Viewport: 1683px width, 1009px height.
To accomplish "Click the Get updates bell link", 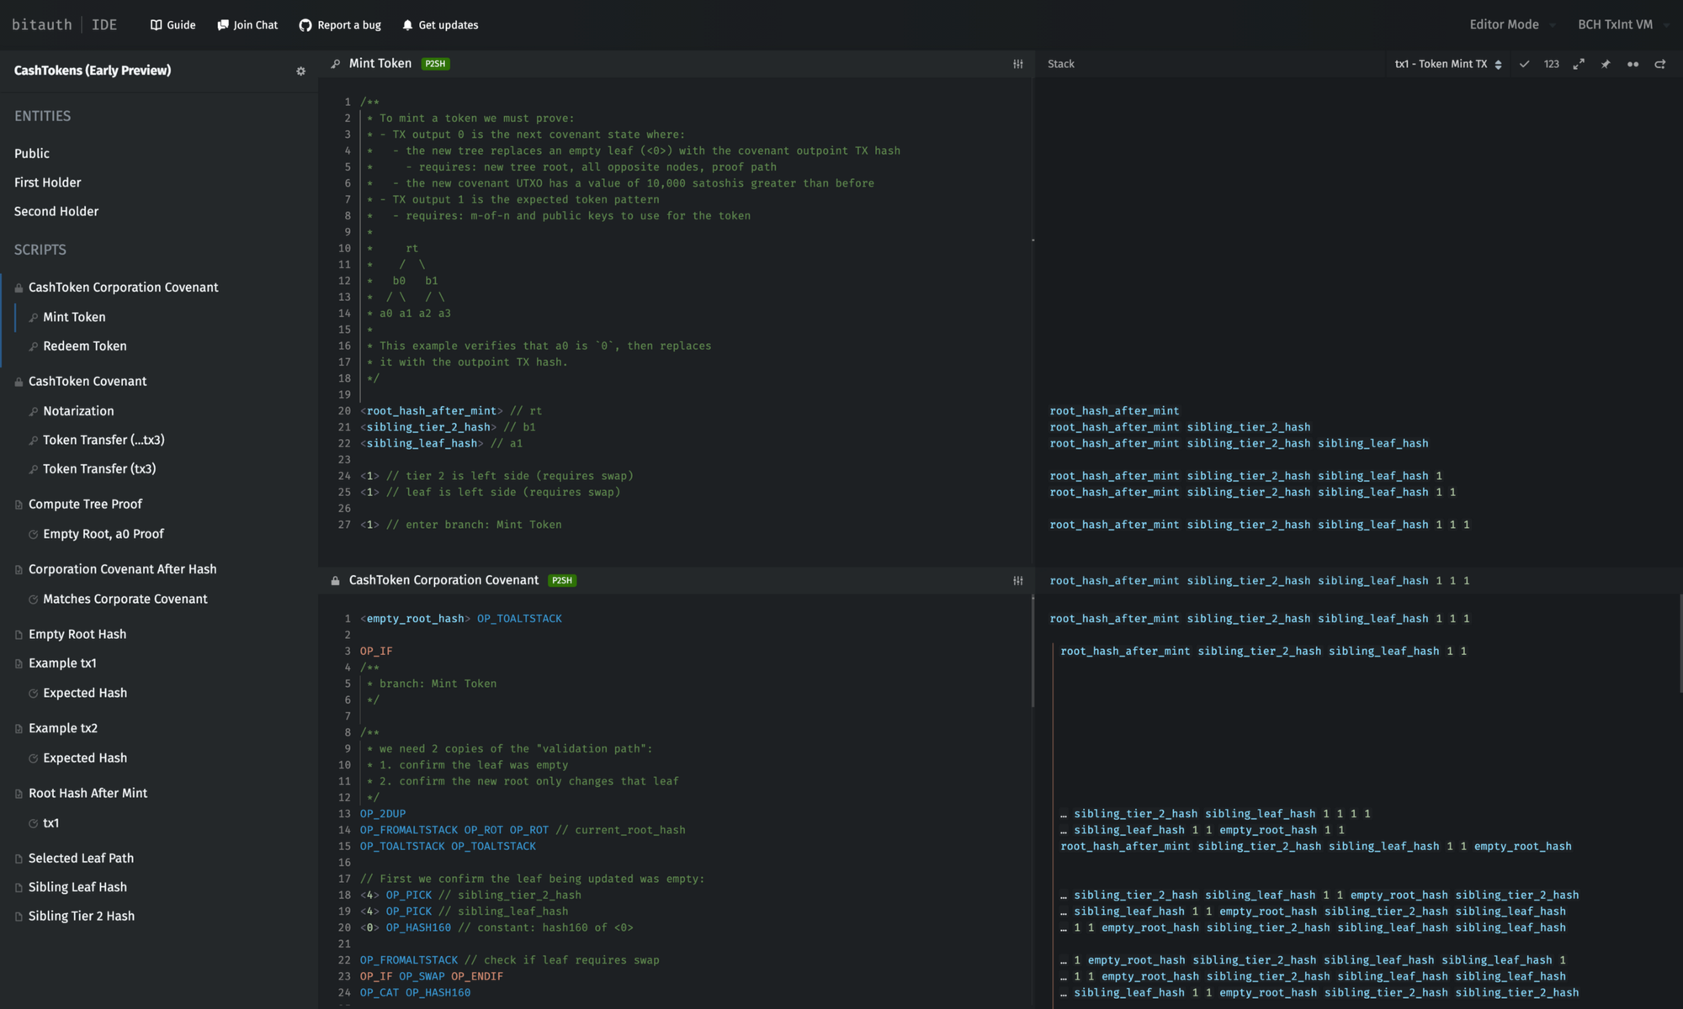I will pos(439,25).
